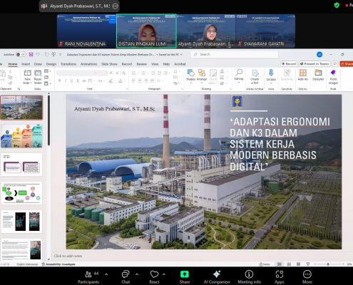
Task: Open Zoom Meeting info
Action: click(249, 277)
